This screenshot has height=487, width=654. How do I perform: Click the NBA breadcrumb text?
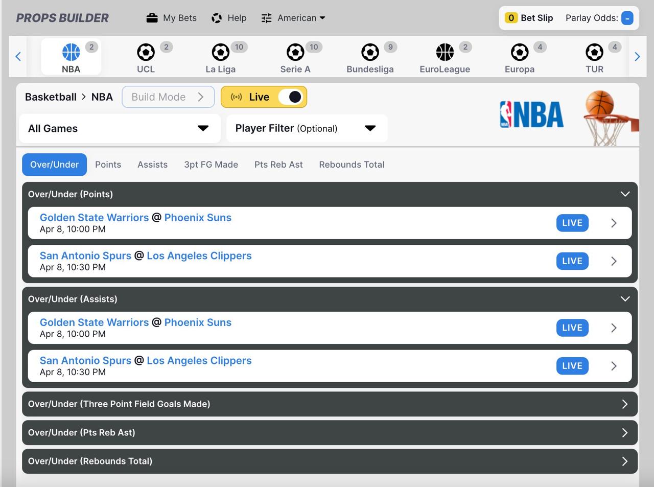pyautogui.click(x=102, y=97)
